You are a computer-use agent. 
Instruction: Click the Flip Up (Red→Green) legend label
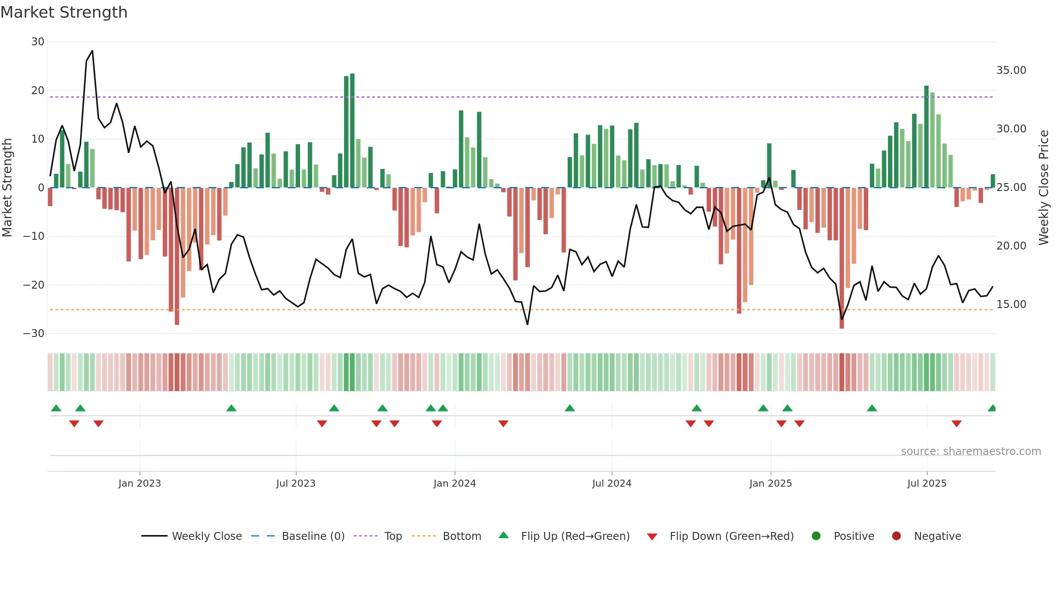[576, 536]
